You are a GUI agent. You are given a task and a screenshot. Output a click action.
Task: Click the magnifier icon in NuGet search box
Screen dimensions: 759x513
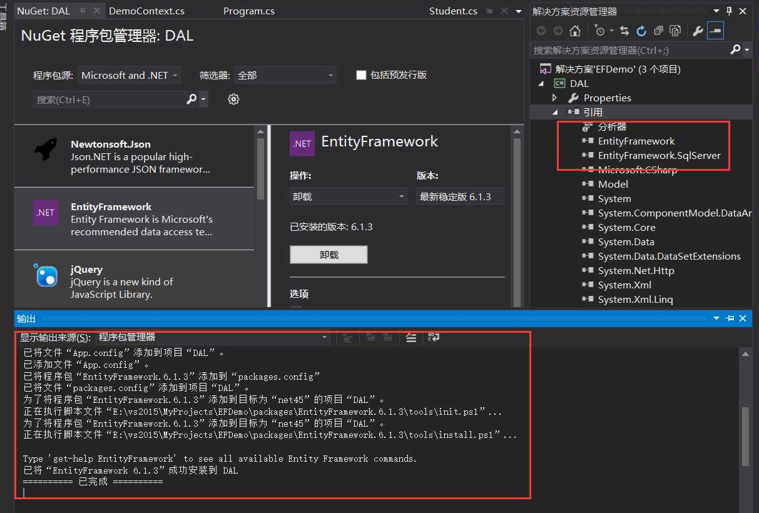191,99
